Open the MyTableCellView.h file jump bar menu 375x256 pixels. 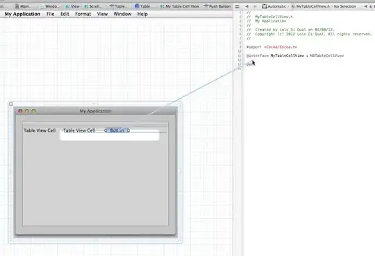tap(312, 6)
